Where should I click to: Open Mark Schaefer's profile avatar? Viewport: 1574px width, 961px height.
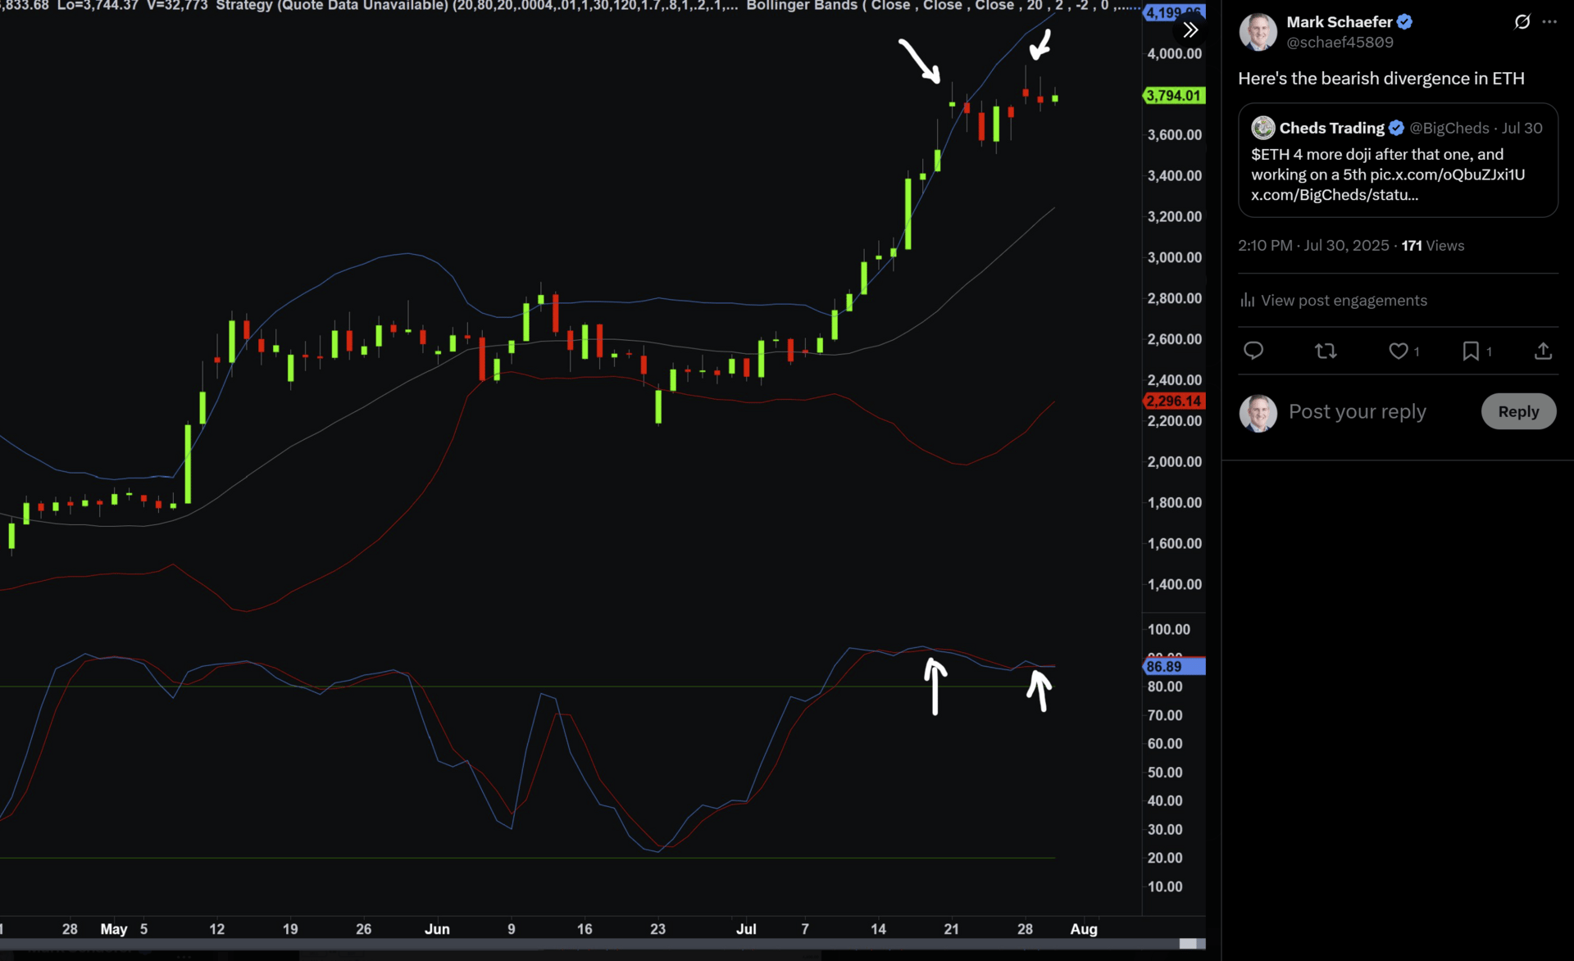click(1258, 32)
